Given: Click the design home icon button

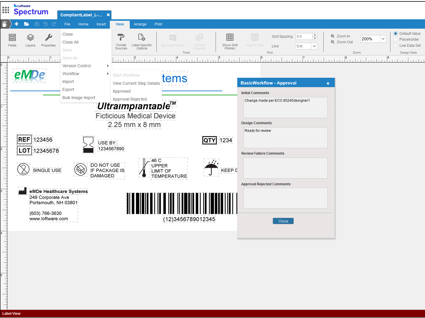Looking at the screenshot, I should (x=4, y=24).
